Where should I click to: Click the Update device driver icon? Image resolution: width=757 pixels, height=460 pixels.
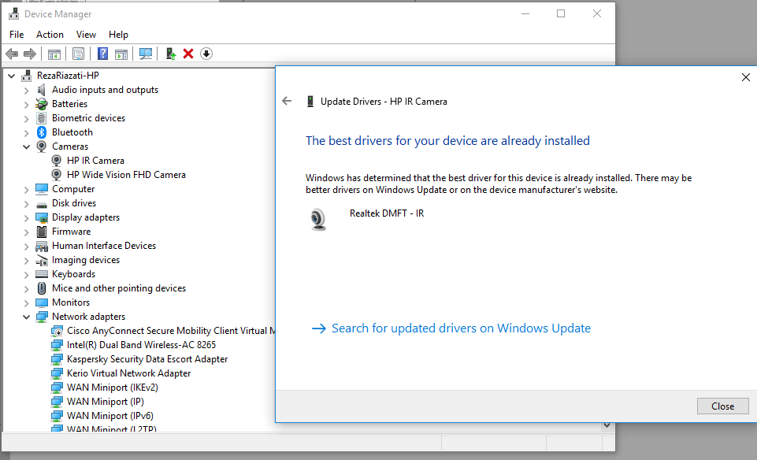170,54
